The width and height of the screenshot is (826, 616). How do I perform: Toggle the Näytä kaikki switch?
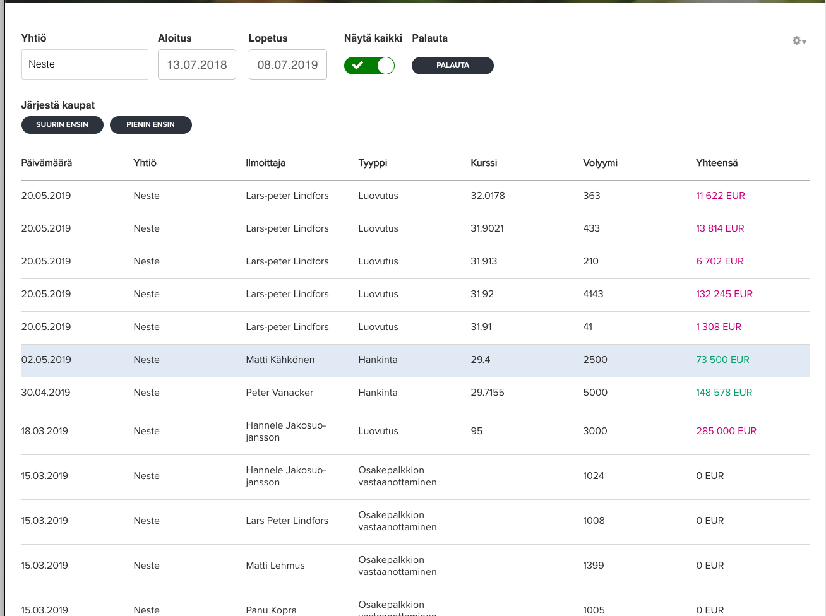[x=369, y=65]
